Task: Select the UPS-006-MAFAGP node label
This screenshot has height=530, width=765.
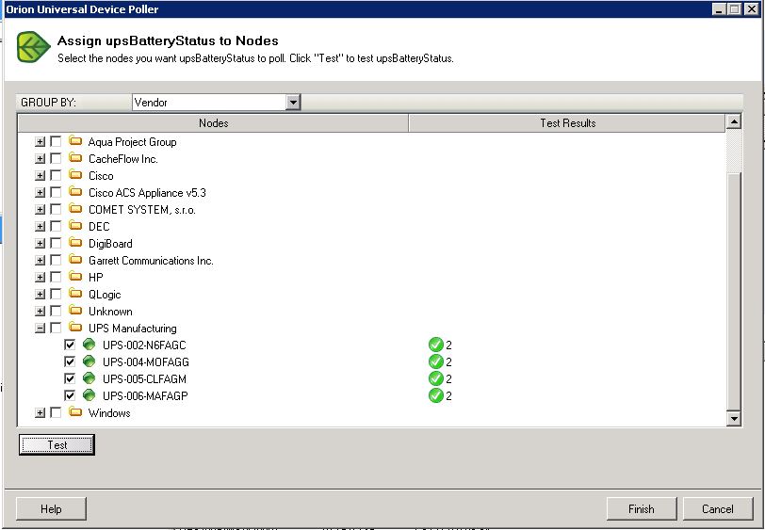Action: (x=145, y=396)
